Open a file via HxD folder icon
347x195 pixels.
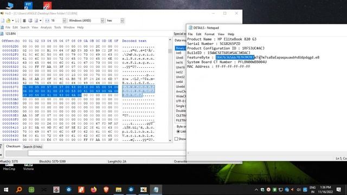point(8,21)
